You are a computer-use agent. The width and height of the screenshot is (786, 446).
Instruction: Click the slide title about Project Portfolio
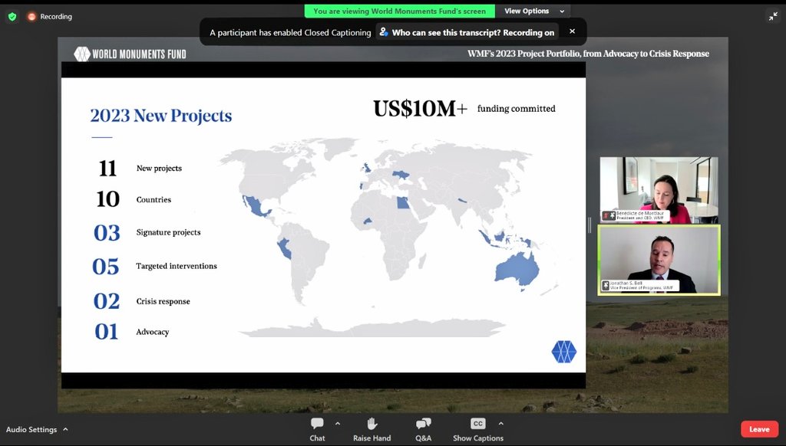(x=589, y=54)
